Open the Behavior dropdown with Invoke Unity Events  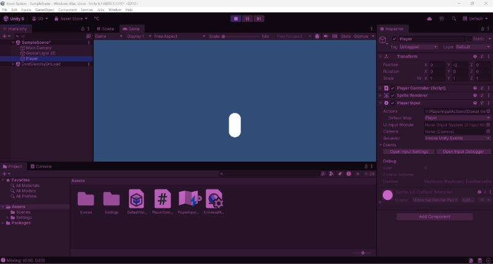457,138
